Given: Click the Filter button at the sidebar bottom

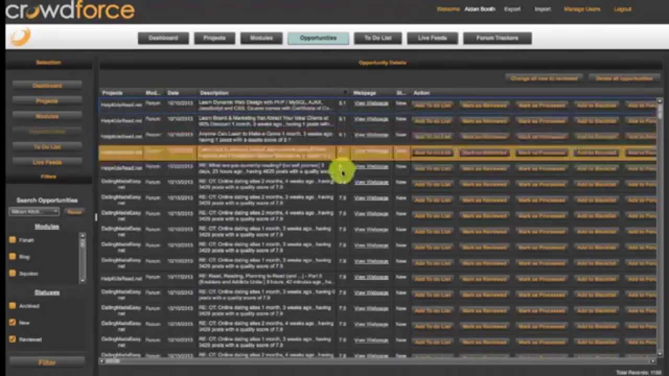Looking at the screenshot, I should pos(47,362).
